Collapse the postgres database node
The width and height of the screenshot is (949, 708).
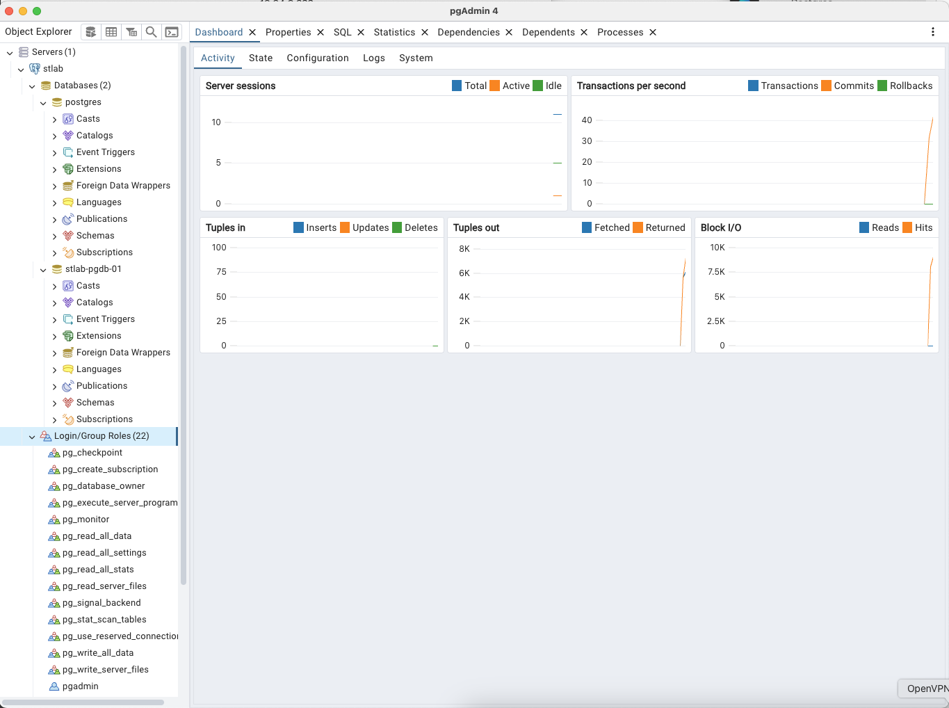(x=43, y=103)
